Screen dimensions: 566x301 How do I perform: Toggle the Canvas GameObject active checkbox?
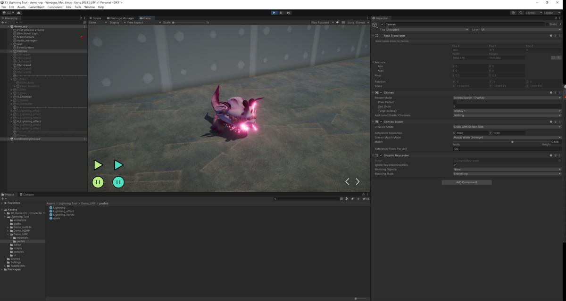[382, 24]
